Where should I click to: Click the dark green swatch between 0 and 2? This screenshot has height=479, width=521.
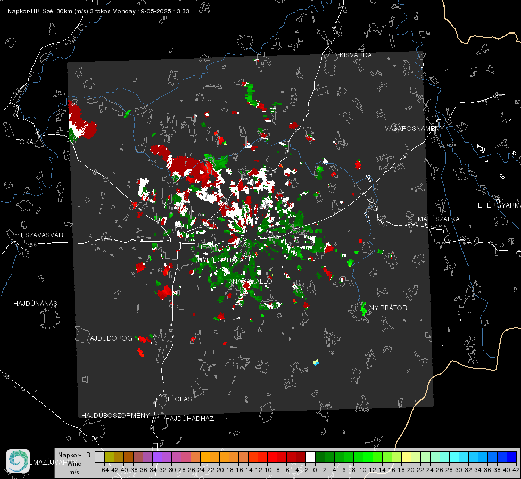tap(320, 457)
